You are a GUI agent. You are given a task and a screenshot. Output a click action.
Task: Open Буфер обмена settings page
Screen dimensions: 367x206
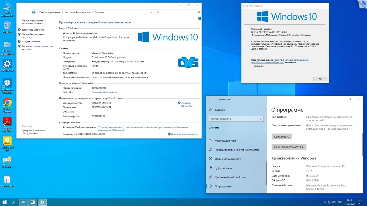coord(224,168)
